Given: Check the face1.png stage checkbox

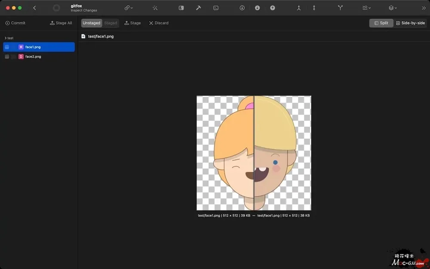Looking at the screenshot, I should 7,47.
